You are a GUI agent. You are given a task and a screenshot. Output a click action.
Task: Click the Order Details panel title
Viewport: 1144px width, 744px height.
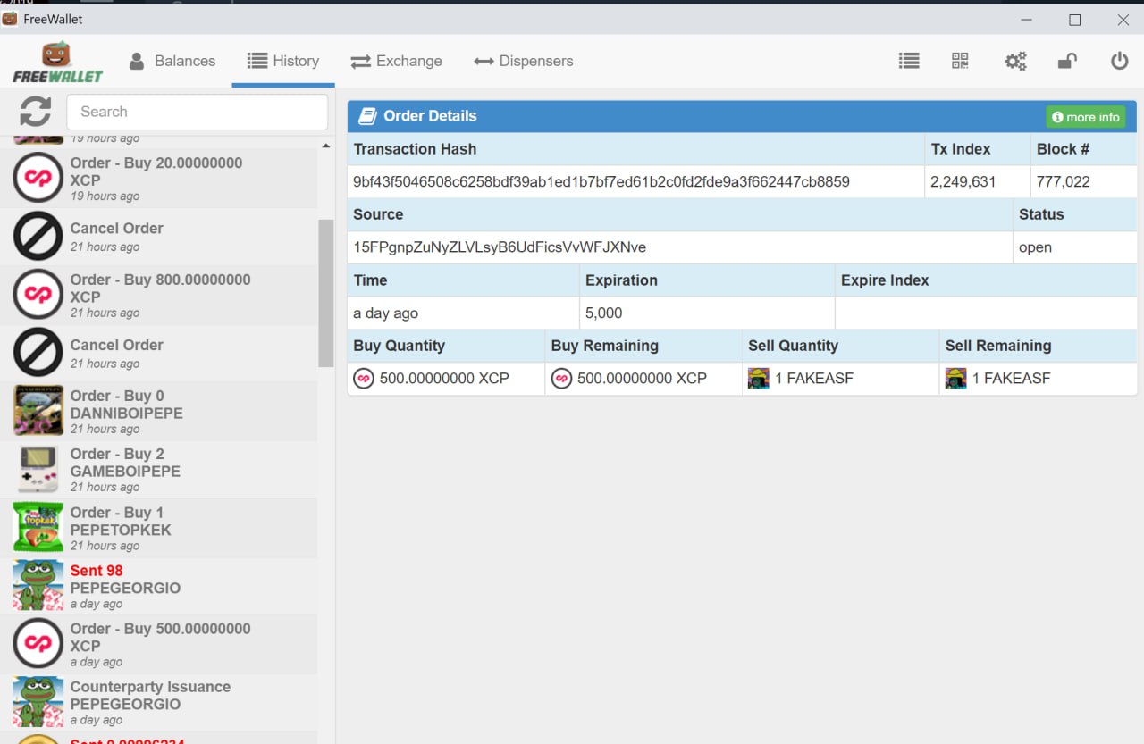pyautogui.click(x=430, y=116)
